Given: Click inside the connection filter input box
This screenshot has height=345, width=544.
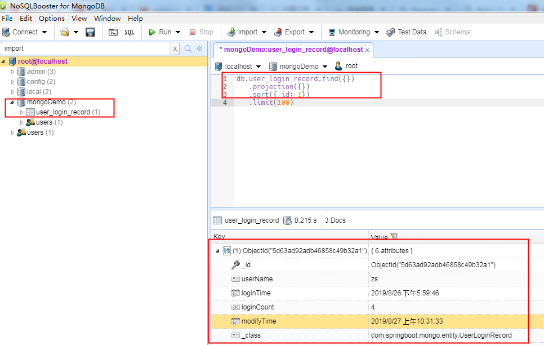Looking at the screenshot, I should coord(84,48).
